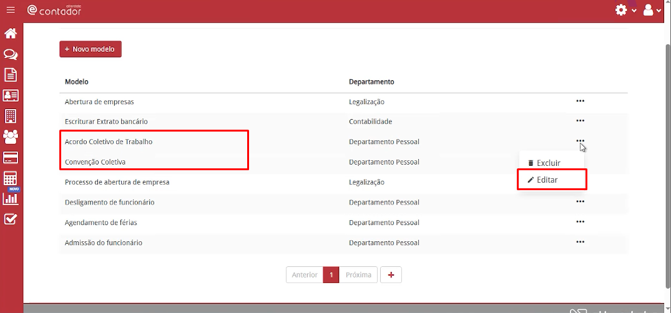The image size is (671, 313).
Task: Select the Agendamento de férias model
Action: pyautogui.click(x=101, y=223)
